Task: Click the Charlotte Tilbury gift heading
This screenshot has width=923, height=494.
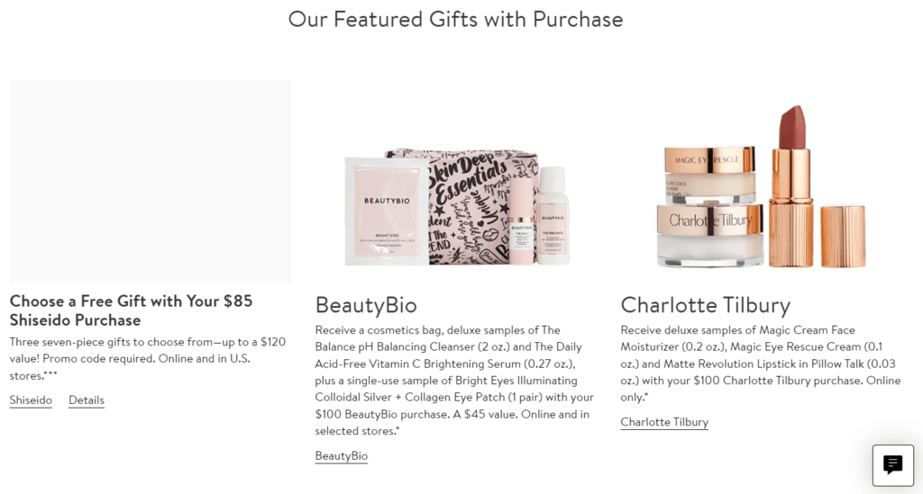Action: pyautogui.click(x=705, y=305)
